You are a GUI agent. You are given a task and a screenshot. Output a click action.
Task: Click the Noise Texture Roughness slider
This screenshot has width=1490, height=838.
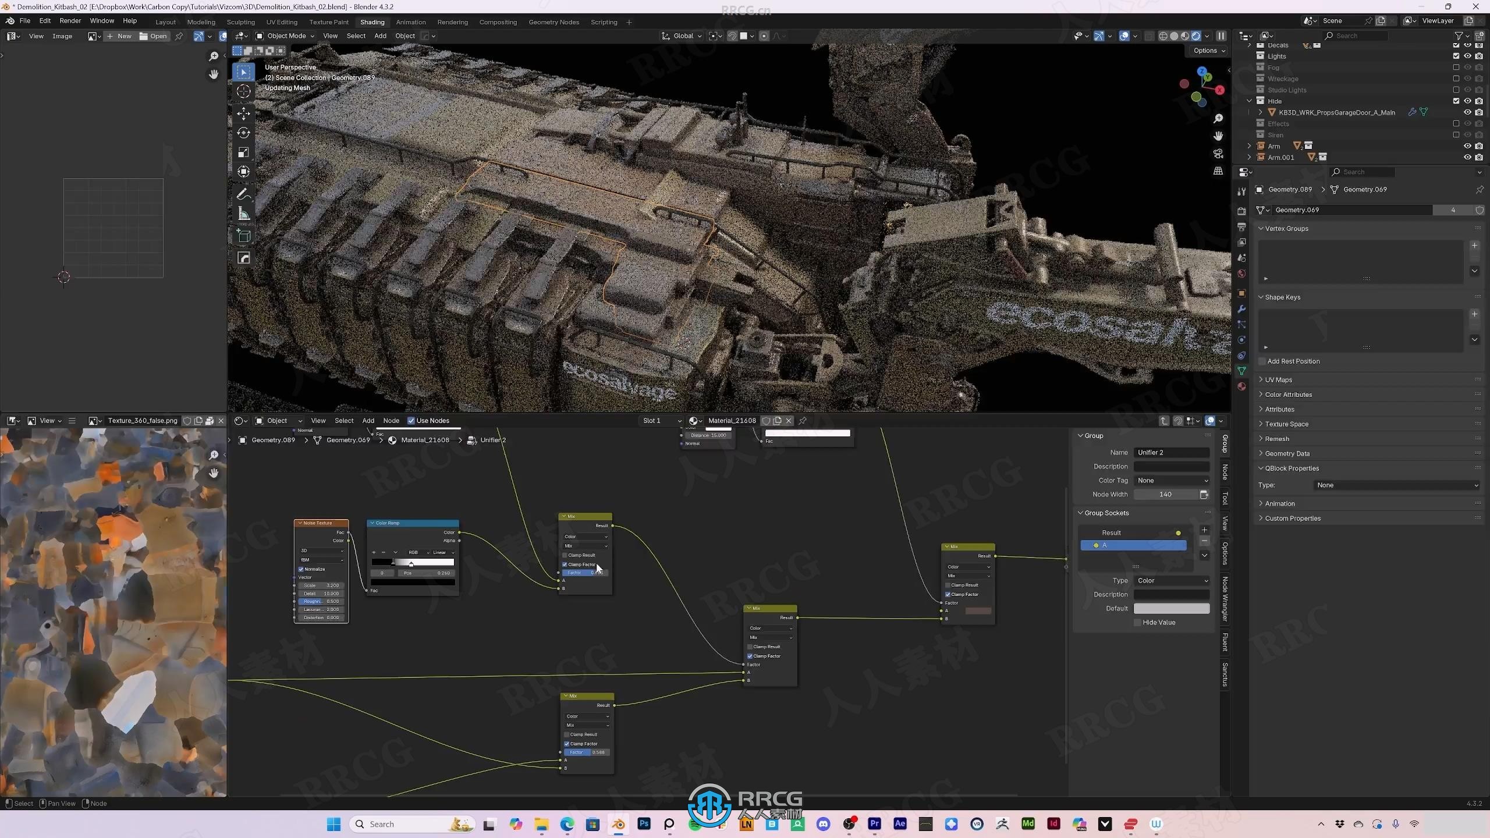coord(321,601)
